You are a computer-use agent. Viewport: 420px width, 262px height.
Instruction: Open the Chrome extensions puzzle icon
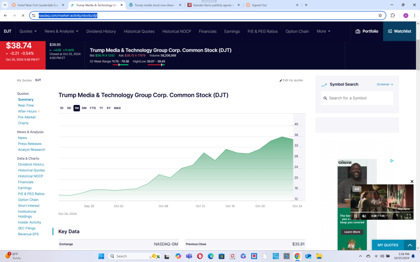393,15
